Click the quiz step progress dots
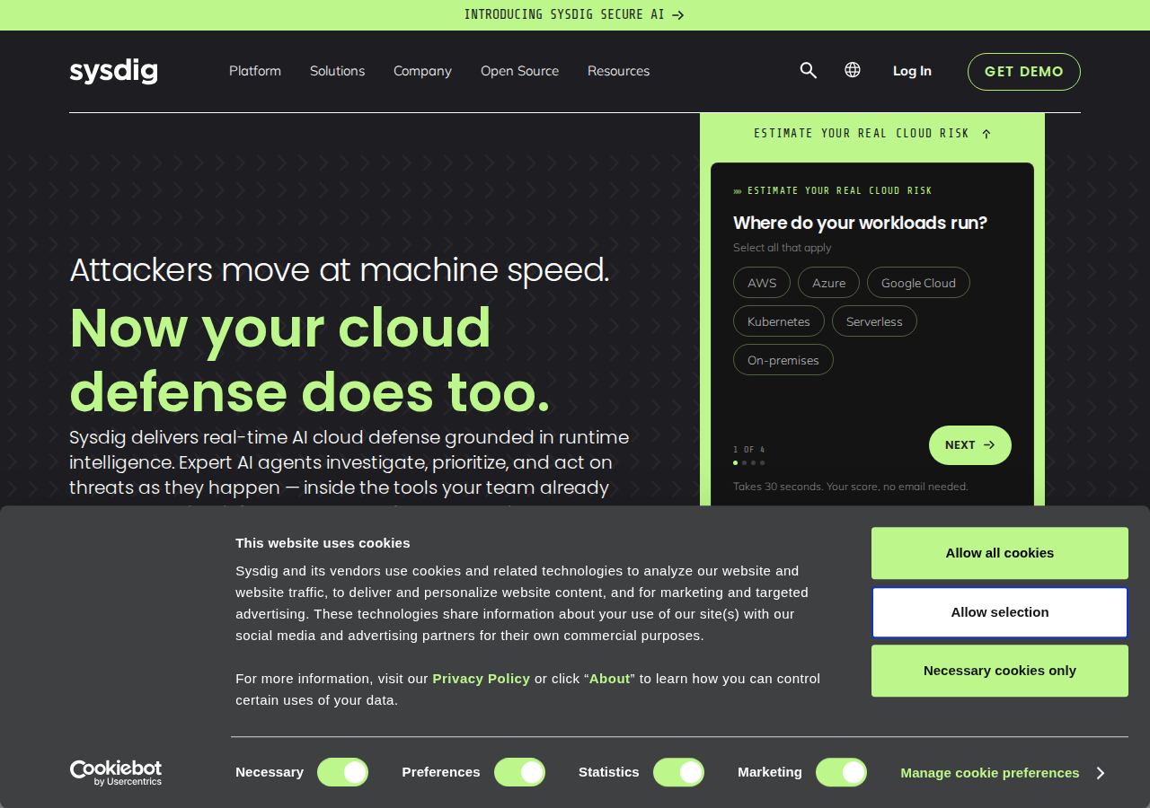The image size is (1150, 808). click(x=749, y=463)
